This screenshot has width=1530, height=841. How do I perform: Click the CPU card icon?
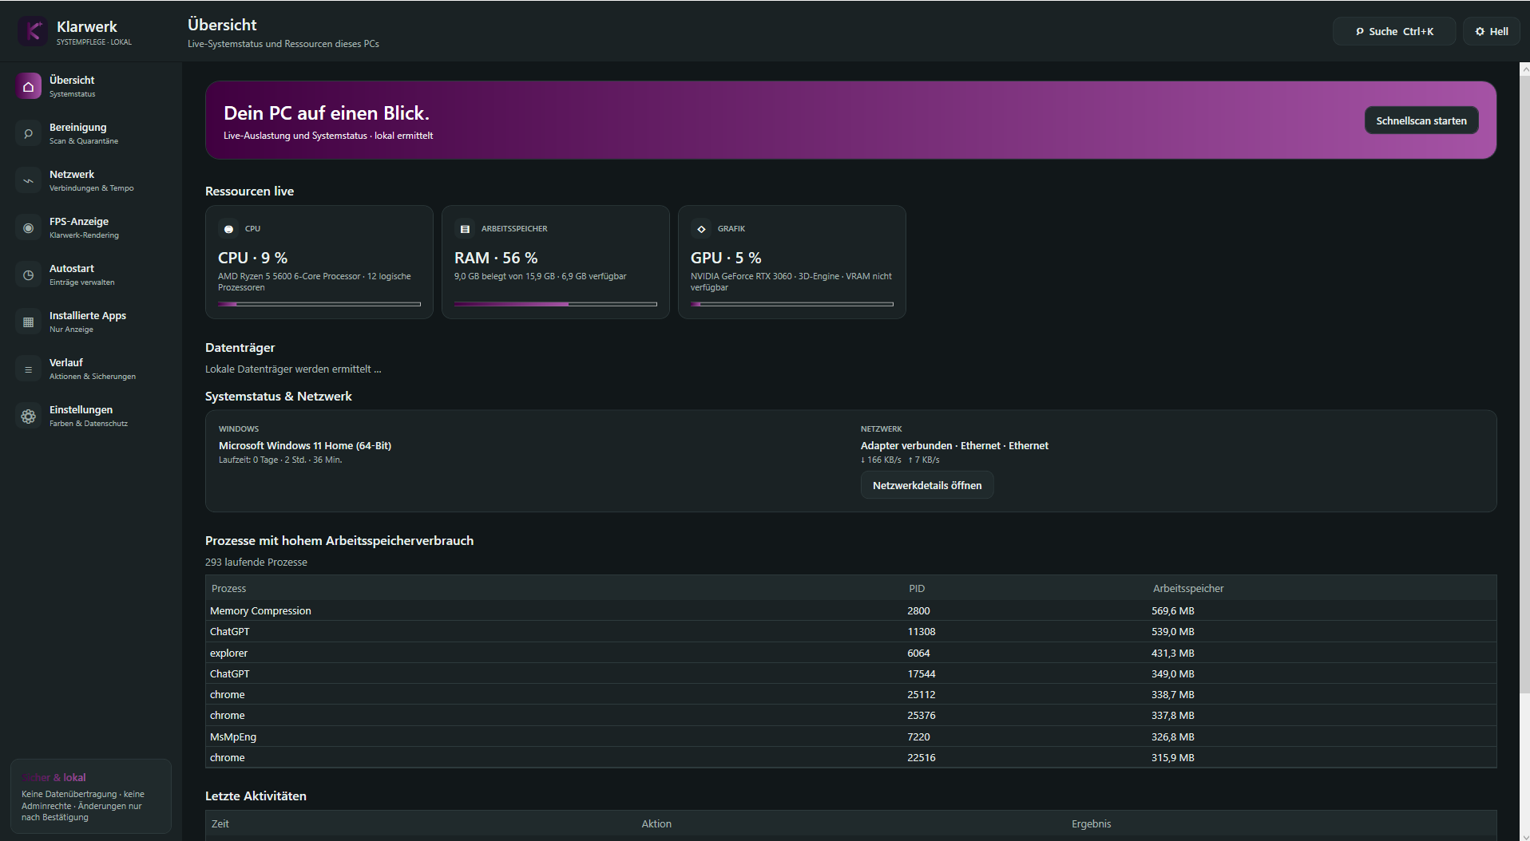pos(228,229)
